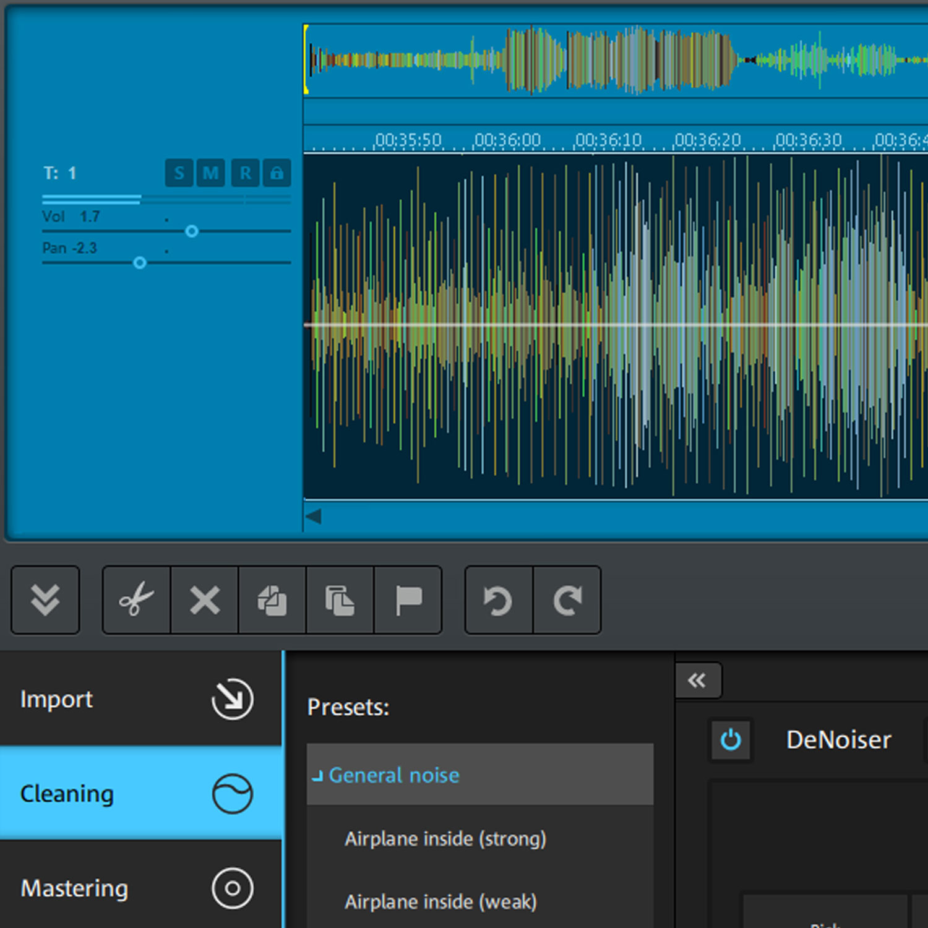Screen dimensions: 928x928
Task: Switch to the Import section
Action: coord(56,699)
